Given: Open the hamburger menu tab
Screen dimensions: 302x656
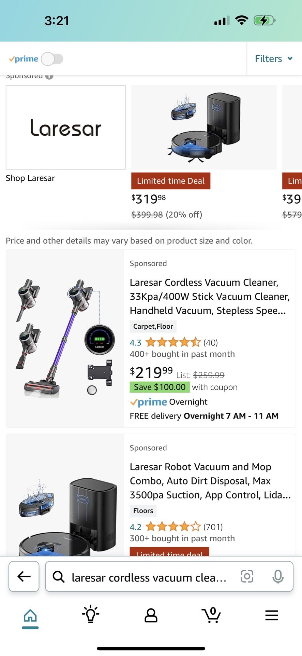Looking at the screenshot, I should pyautogui.click(x=272, y=615).
